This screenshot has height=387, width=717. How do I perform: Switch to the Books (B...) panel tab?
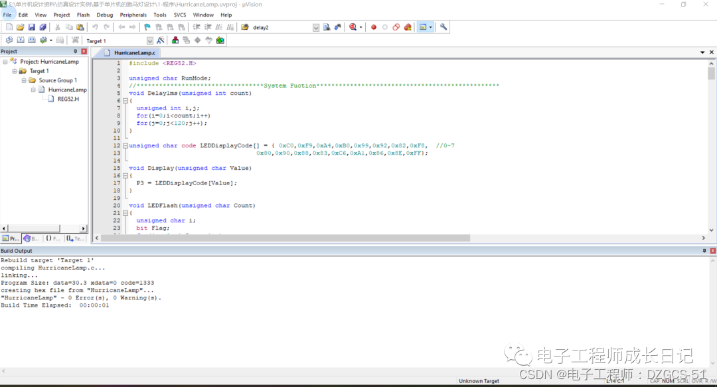[x=32, y=238]
